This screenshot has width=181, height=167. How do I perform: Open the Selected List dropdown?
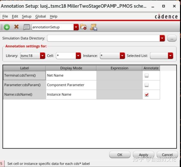[170, 56]
